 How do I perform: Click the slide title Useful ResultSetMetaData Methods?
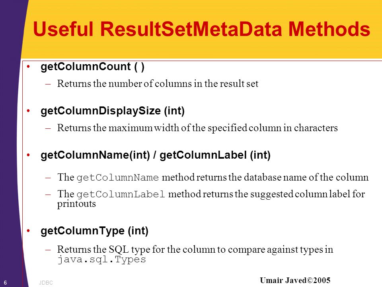pos(201,29)
